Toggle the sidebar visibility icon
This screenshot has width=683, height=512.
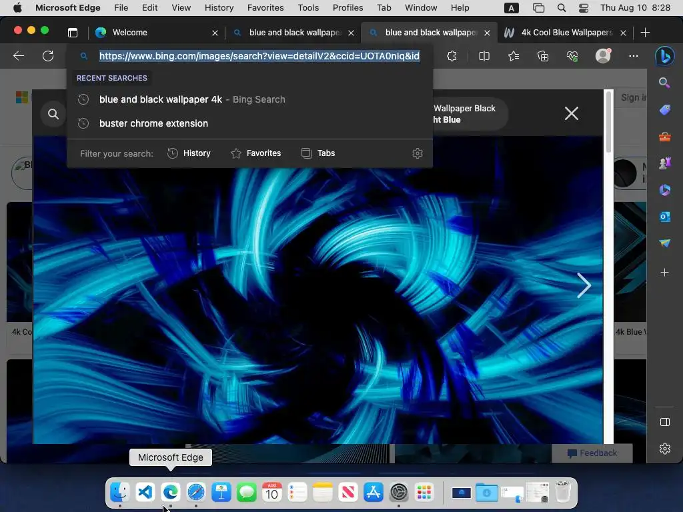click(665, 422)
